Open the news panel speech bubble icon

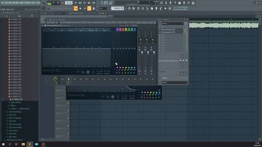tap(188, 3)
